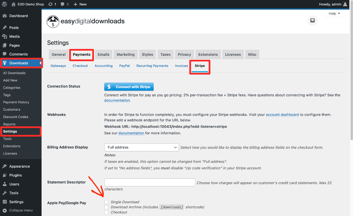Click the Connect with Stripe button
Image resolution: width=353 pixels, height=216 pixels.
point(129,87)
